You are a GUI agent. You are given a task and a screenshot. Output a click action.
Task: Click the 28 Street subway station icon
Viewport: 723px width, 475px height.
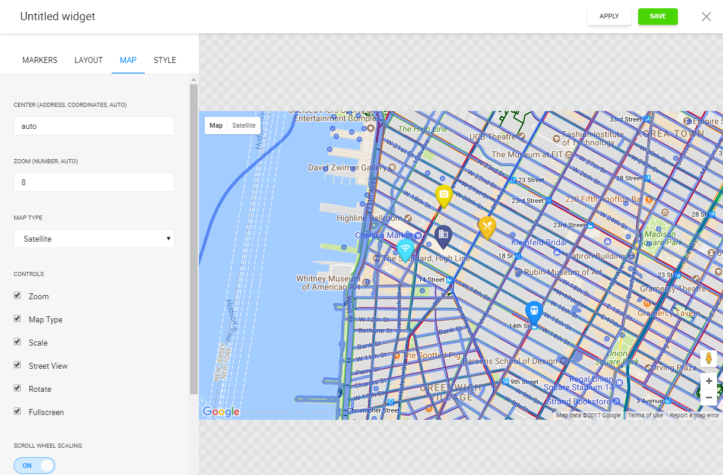648,178
